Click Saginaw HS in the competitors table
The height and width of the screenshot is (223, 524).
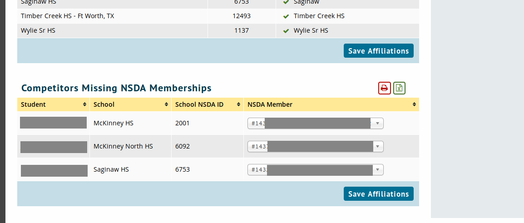[x=111, y=169]
